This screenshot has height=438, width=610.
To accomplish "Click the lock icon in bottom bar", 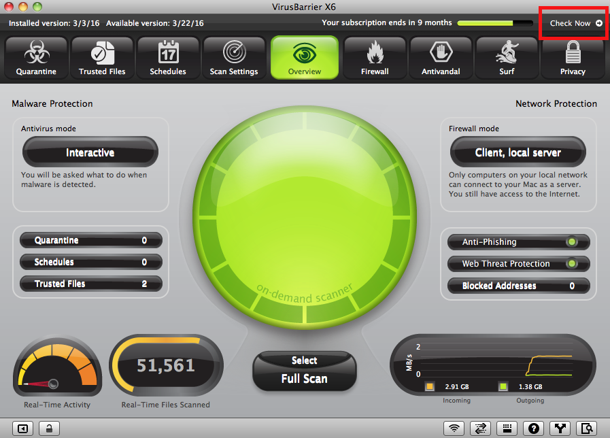I will (x=49, y=428).
